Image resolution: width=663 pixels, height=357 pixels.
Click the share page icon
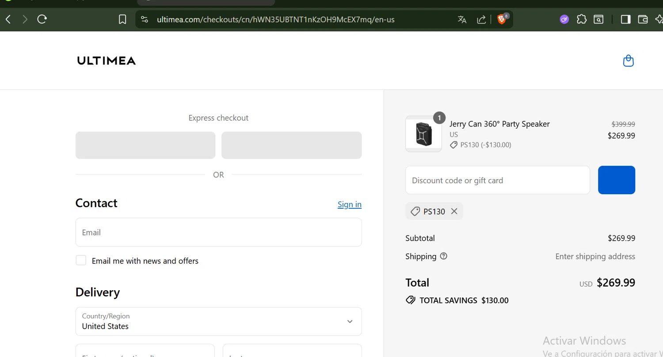pos(481,19)
